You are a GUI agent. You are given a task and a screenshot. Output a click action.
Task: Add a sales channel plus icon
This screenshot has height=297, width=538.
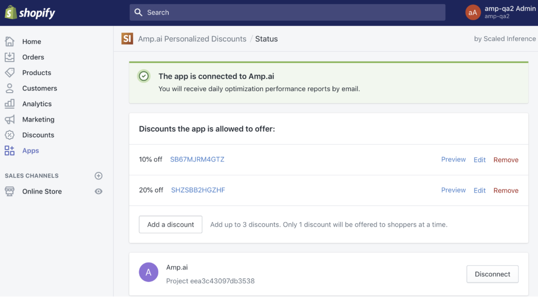coord(98,176)
